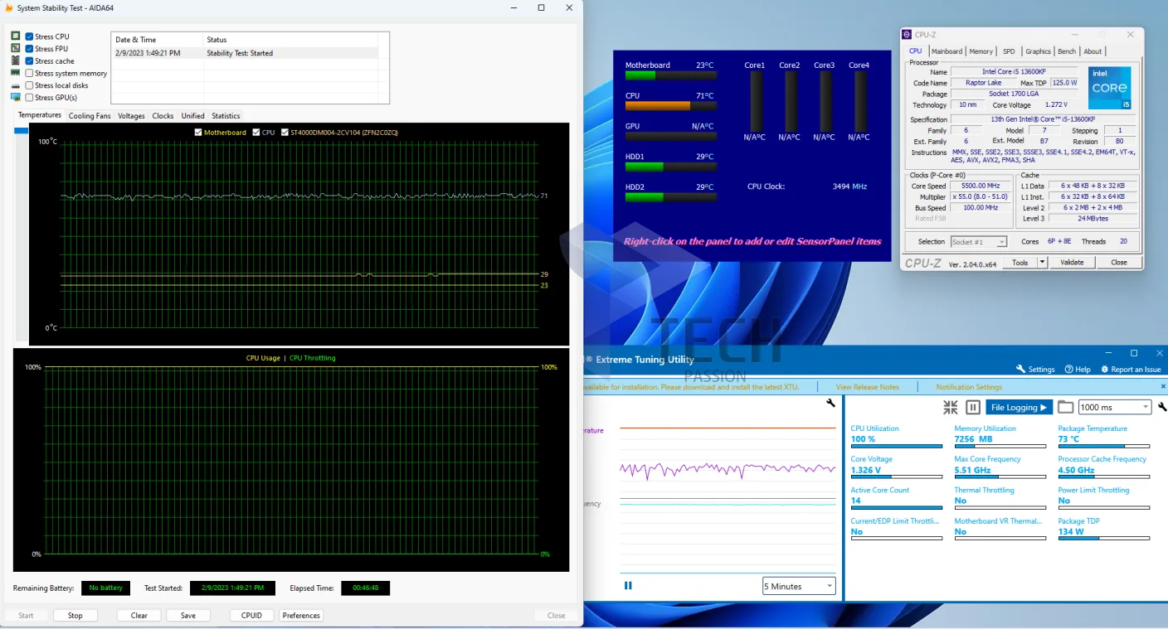Click the CPU-Z logo icon in its title bar

click(908, 35)
